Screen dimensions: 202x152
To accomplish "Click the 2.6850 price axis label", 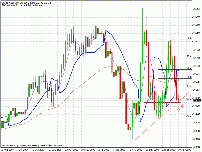I will tap(197, 9).
